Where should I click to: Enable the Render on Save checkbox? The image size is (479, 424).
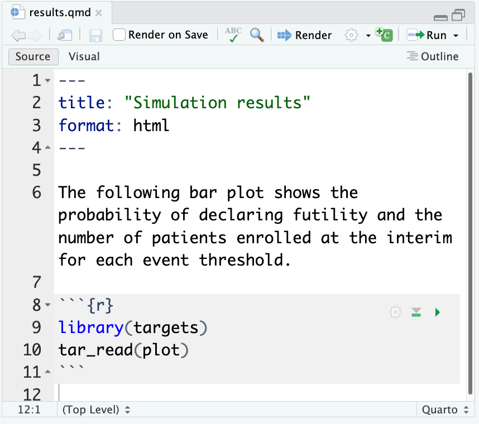coord(119,35)
